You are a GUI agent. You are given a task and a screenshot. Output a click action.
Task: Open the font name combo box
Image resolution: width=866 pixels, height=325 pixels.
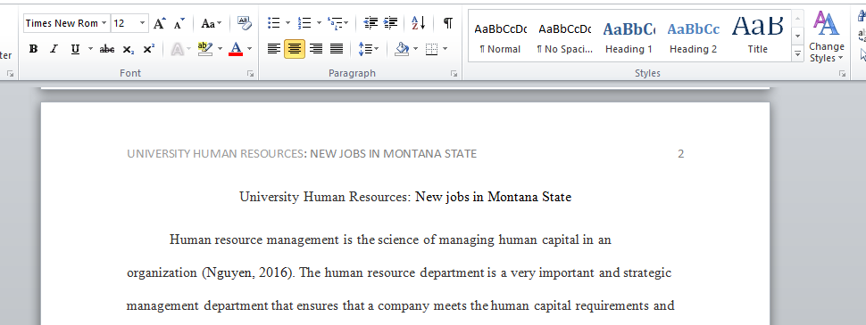(66, 23)
